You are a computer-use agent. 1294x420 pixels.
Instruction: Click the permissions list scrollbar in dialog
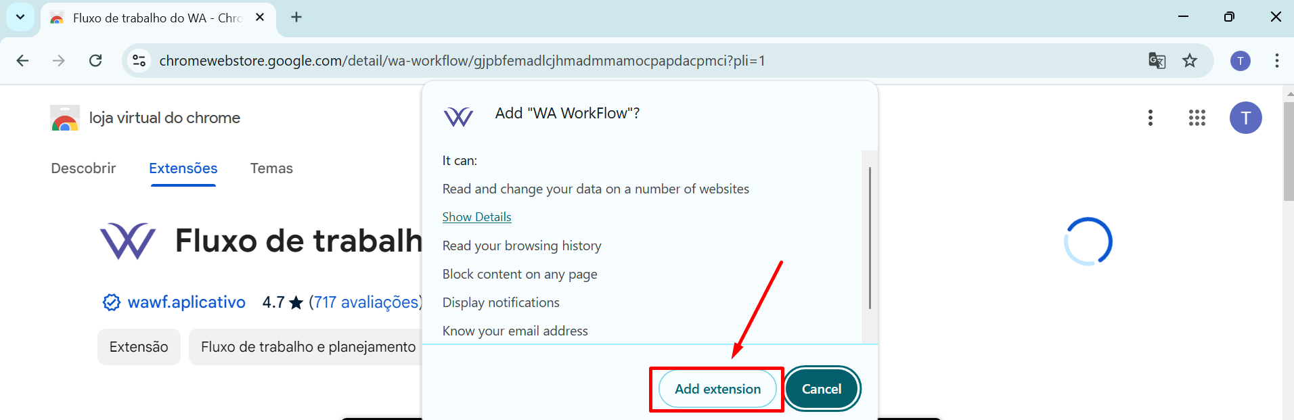pyautogui.click(x=870, y=238)
